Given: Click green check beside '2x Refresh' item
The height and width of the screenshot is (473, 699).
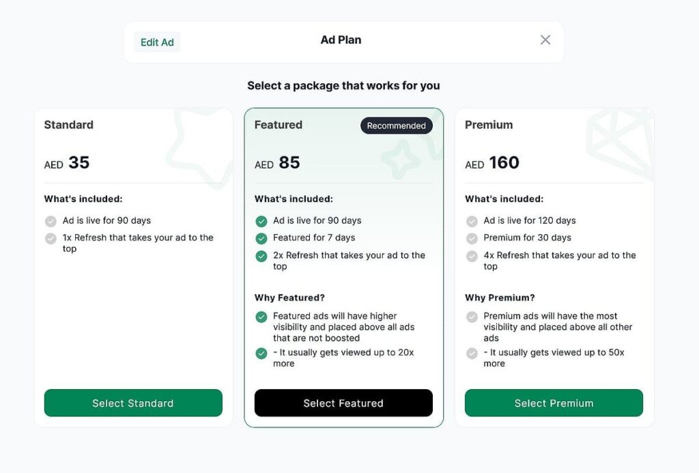Looking at the screenshot, I should click(261, 256).
